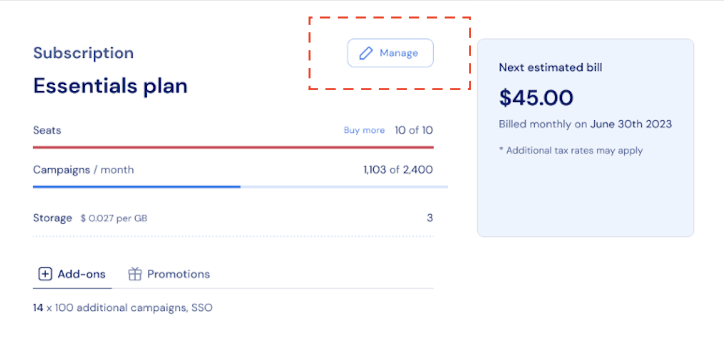The image size is (724, 350).
Task: Click the Next estimated bill label
Action: [550, 67]
